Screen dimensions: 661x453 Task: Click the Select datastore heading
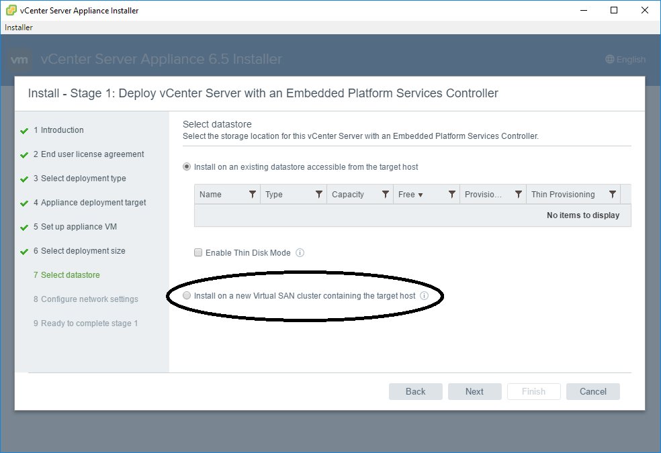[217, 124]
